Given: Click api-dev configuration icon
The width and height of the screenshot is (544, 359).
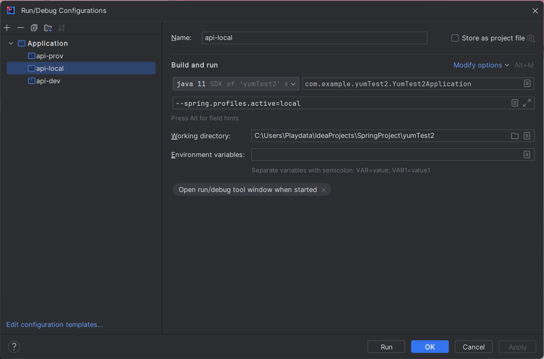Looking at the screenshot, I should 32,81.
